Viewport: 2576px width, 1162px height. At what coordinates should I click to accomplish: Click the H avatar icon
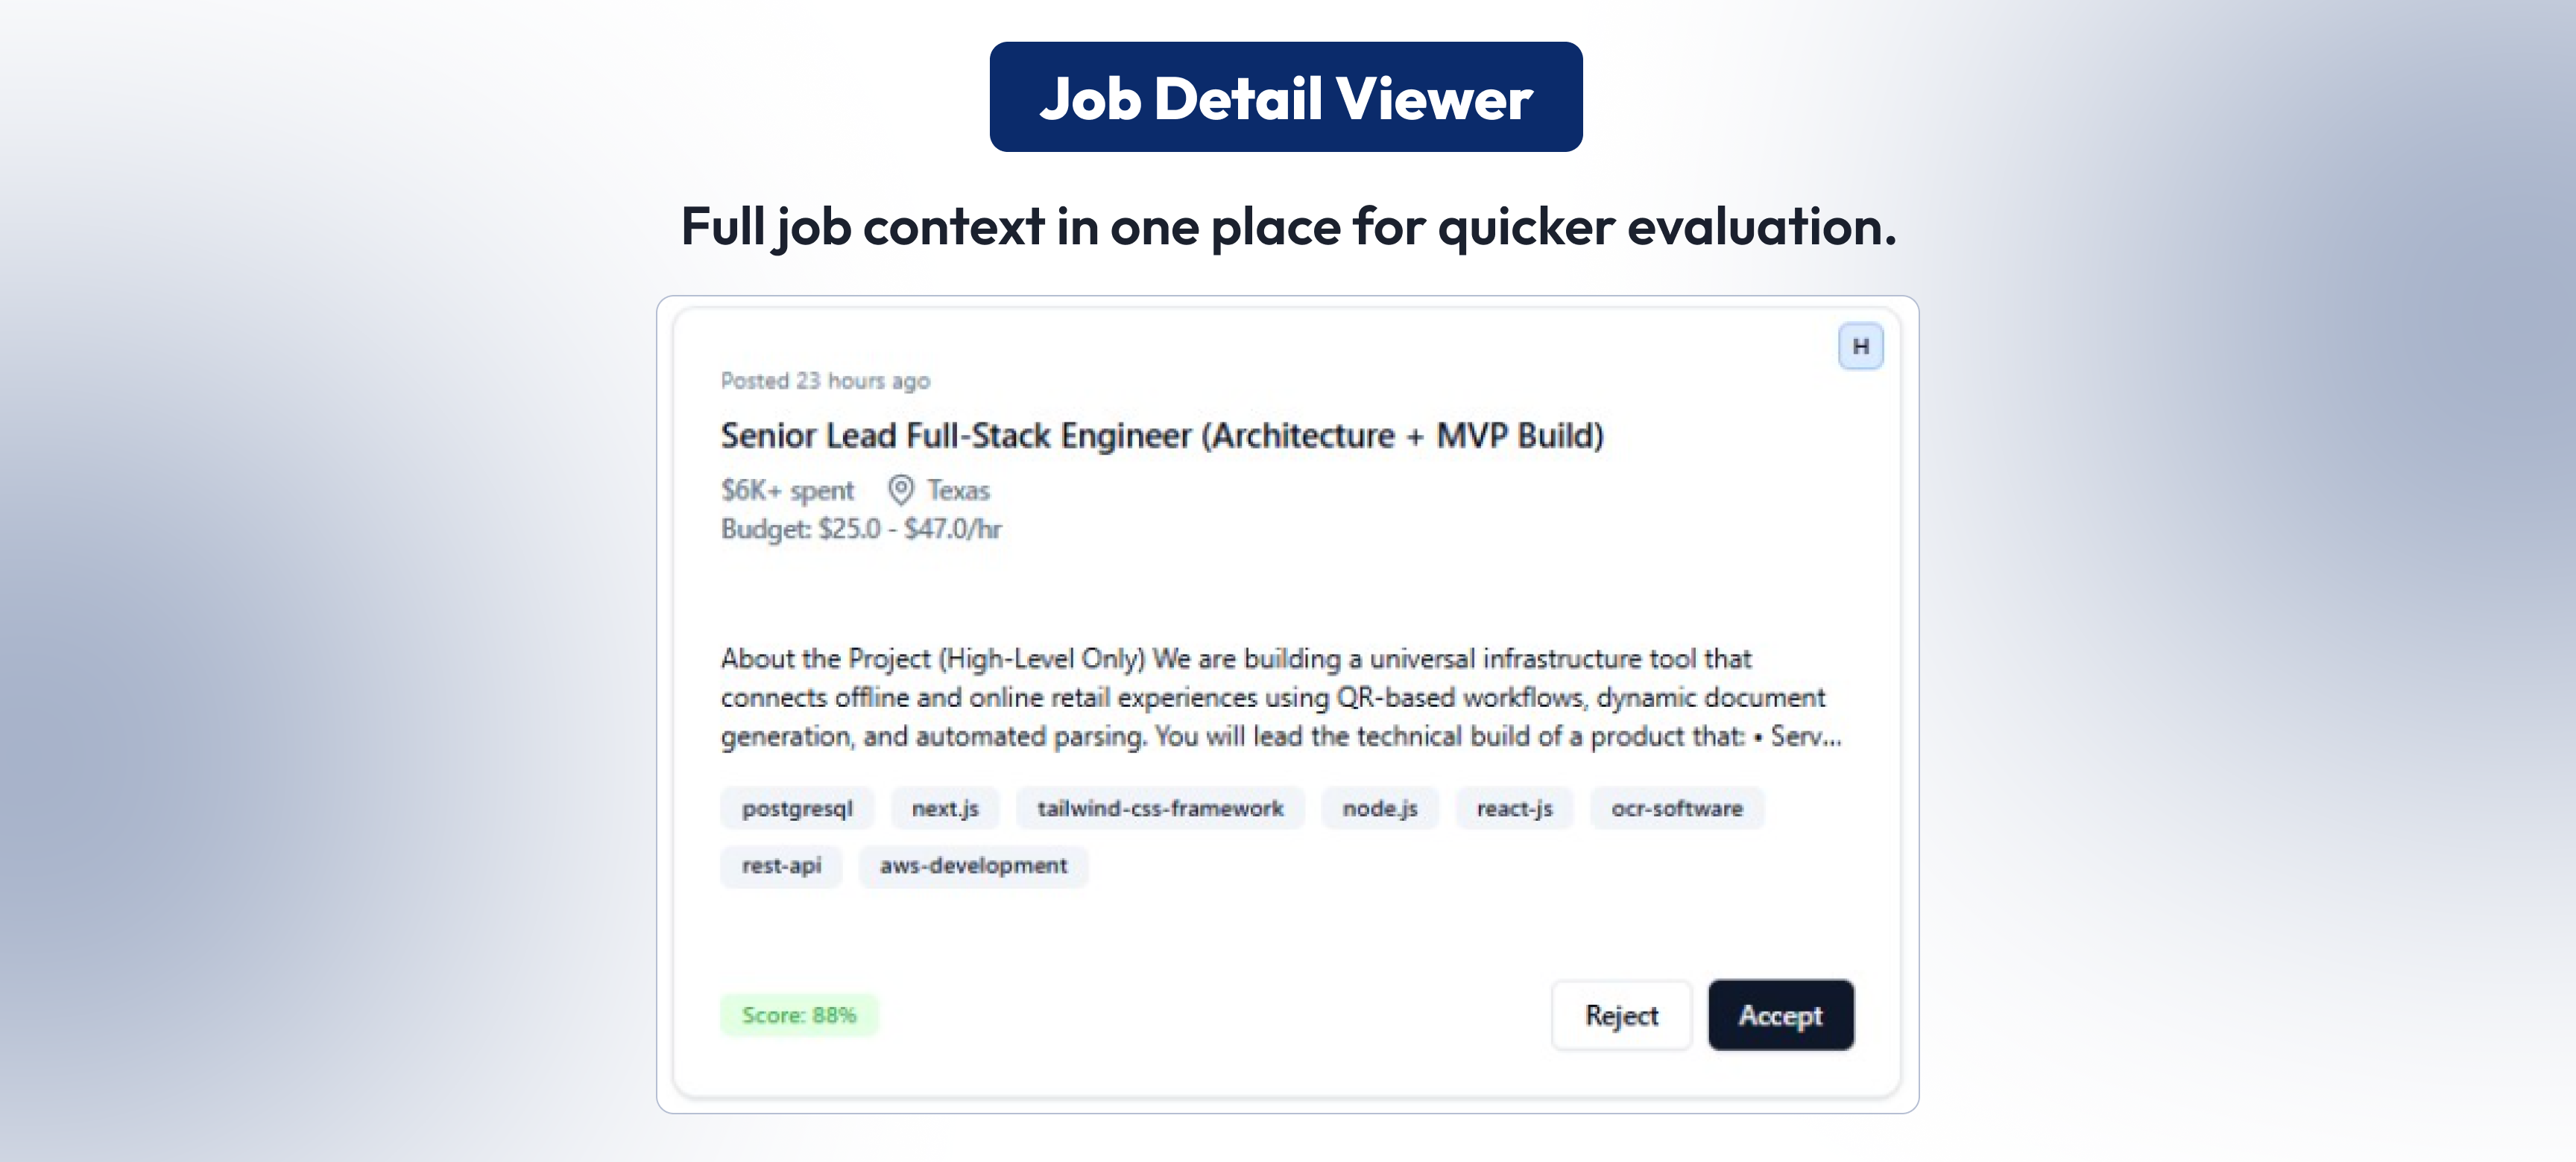point(1861,346)
